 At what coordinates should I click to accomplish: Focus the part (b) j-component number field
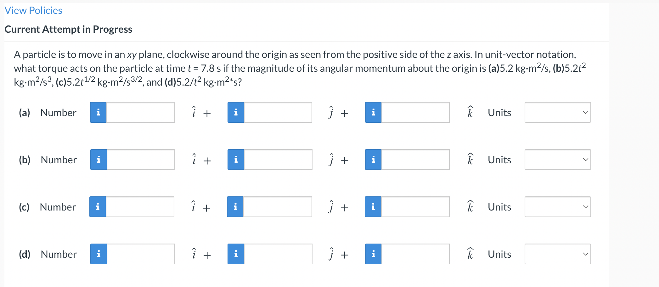pos(278,160)
